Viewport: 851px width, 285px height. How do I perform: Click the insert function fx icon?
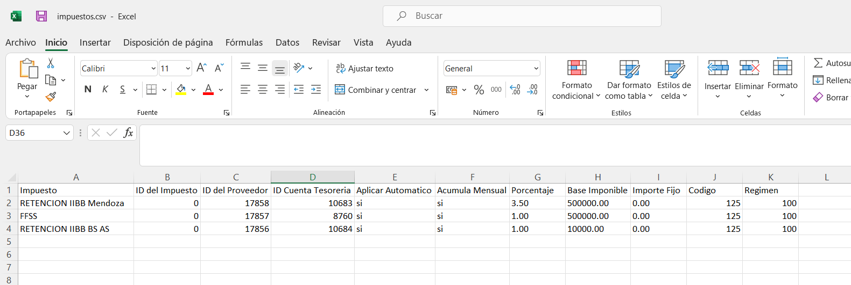click(x=128, y=133)
